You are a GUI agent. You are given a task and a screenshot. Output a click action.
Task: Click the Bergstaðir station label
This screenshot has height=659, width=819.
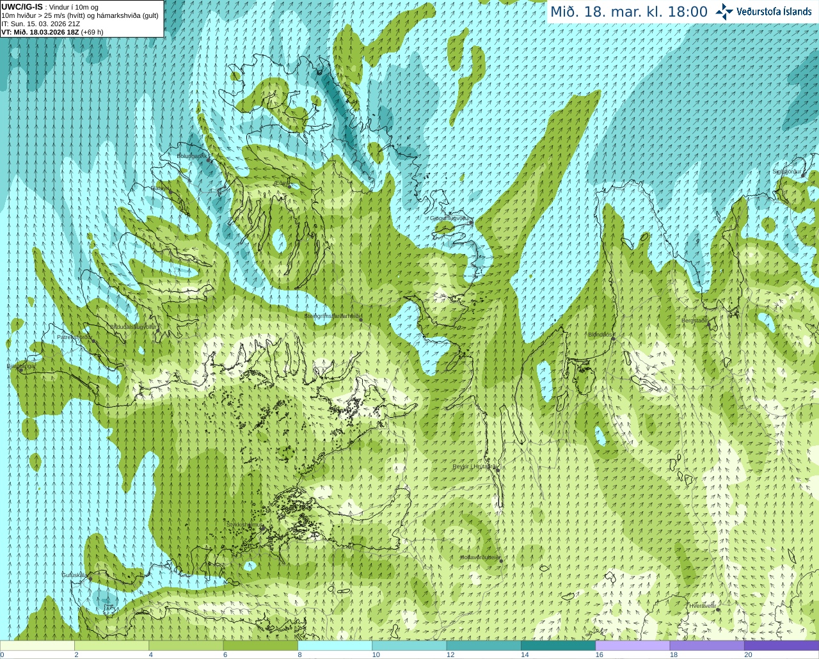tap(694, 321)
